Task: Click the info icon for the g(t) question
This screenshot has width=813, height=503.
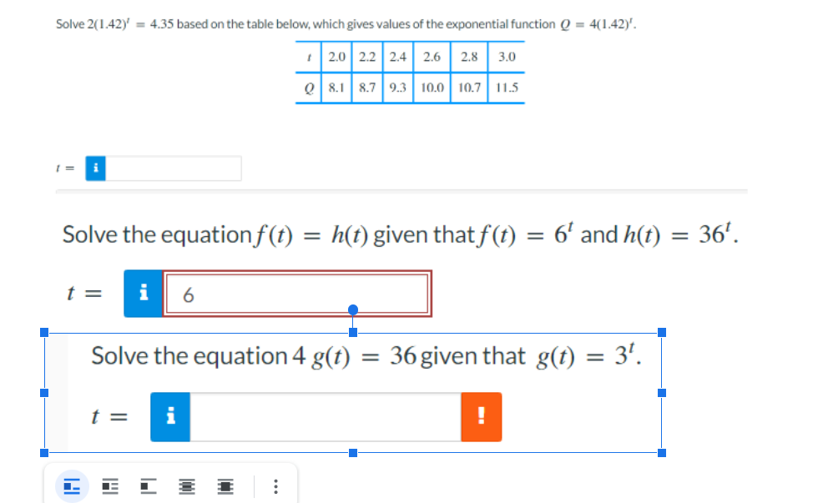Action: (x=170, y=416)
